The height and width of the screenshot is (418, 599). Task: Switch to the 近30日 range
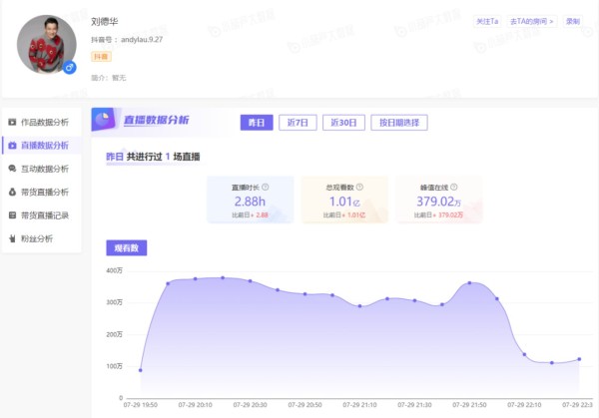point(343,123)
